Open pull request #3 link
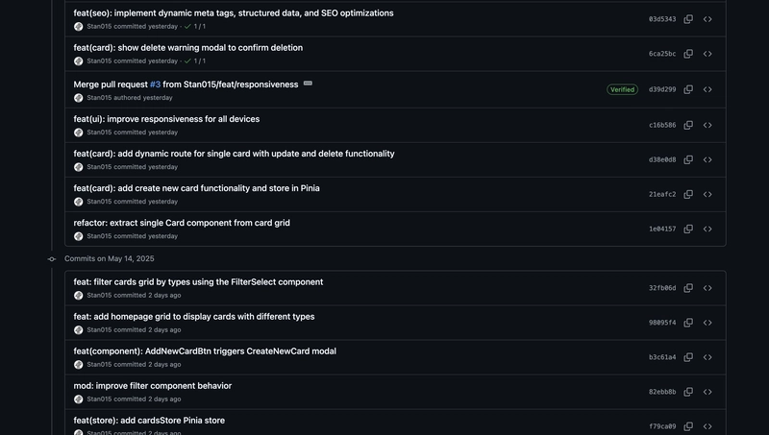Image resolution: width=769 pixels, height=435 pixels. click(x=155, y=85)
